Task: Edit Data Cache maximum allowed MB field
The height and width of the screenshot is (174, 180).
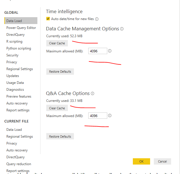Action: 98,51
